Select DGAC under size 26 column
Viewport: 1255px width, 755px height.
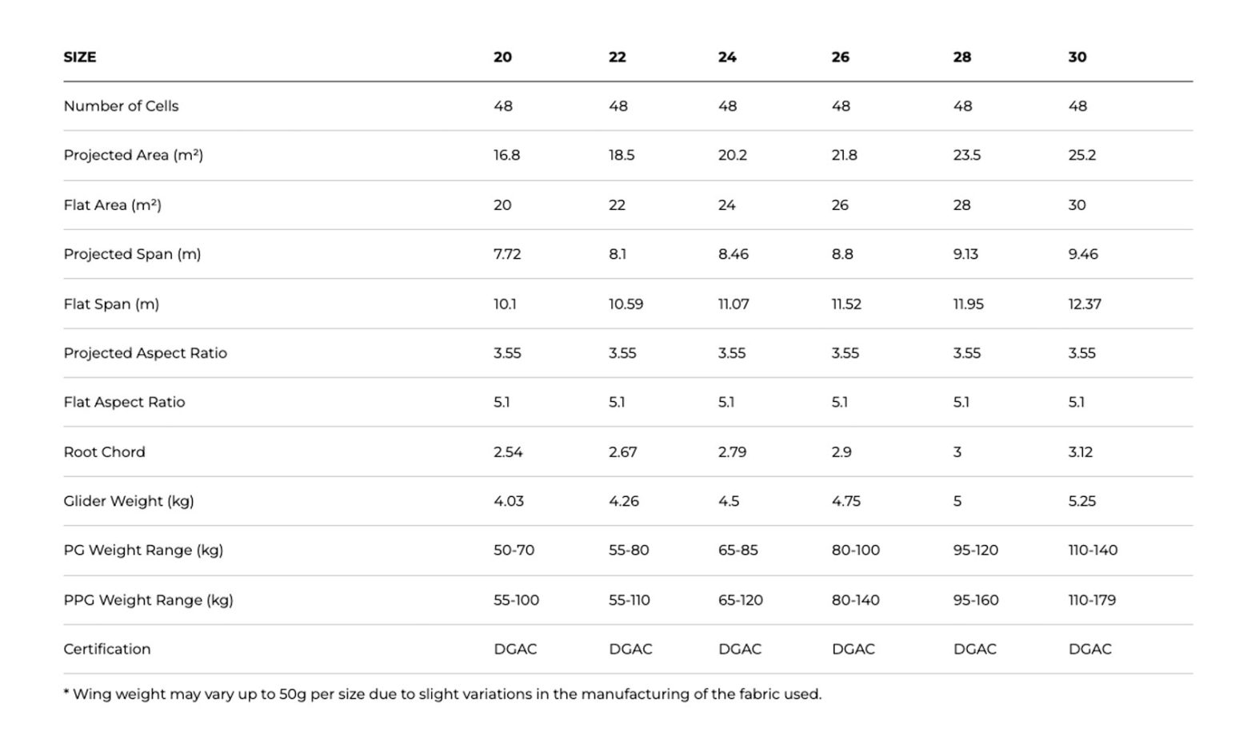click(x=853, y=649)
